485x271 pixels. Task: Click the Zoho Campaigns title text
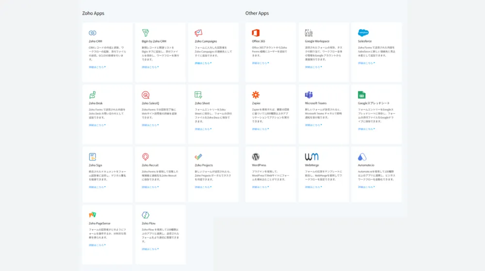pyautogui.click(x=206, y=41)
